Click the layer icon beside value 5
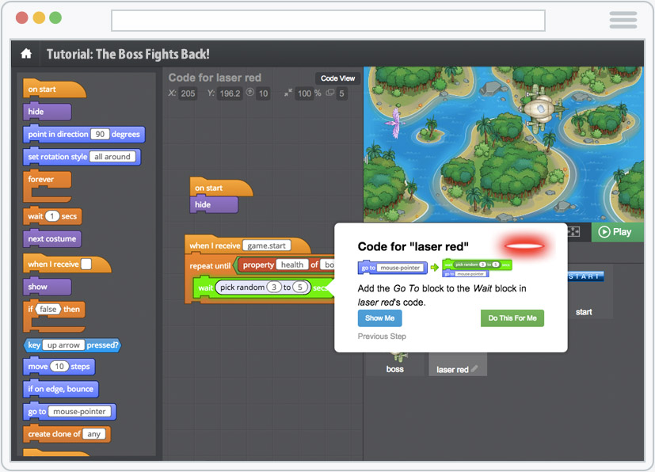655x472 pixels. click(x=331, y=93)
